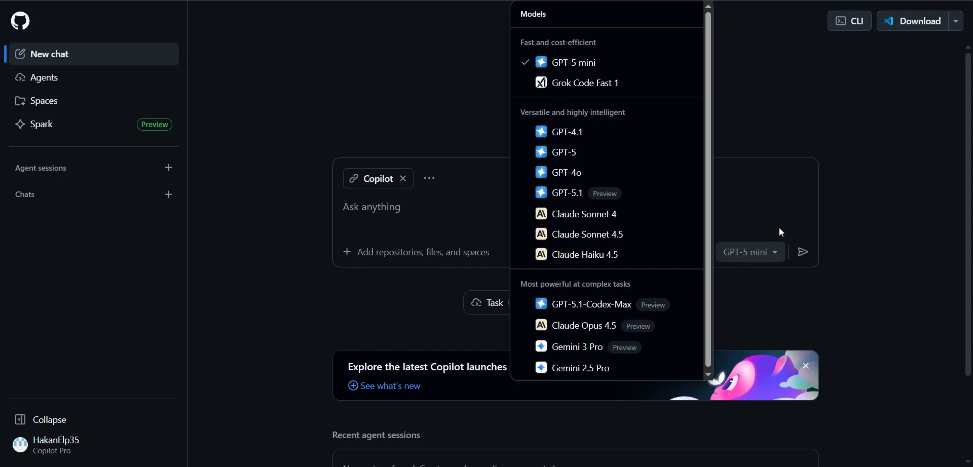Remove the Copilot attachment chip

pos(403,178)
